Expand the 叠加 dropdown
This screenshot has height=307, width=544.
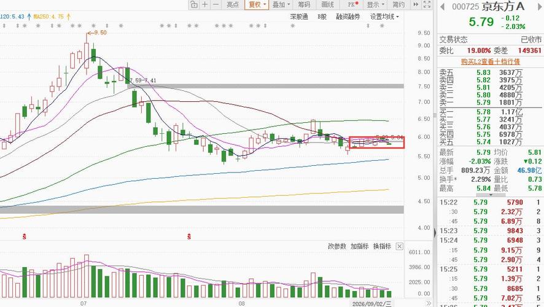[281, 4]
